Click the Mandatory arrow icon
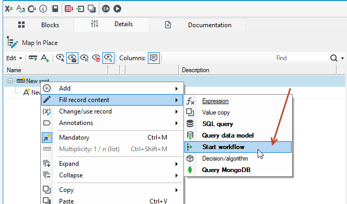The width and height of the screenshot is (347, 204). (47, 138)
